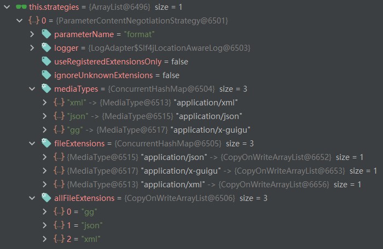Click the field icon next to mediaTypes
The width and height of the screenshot is (383, 249).
[x=47, y=88]
